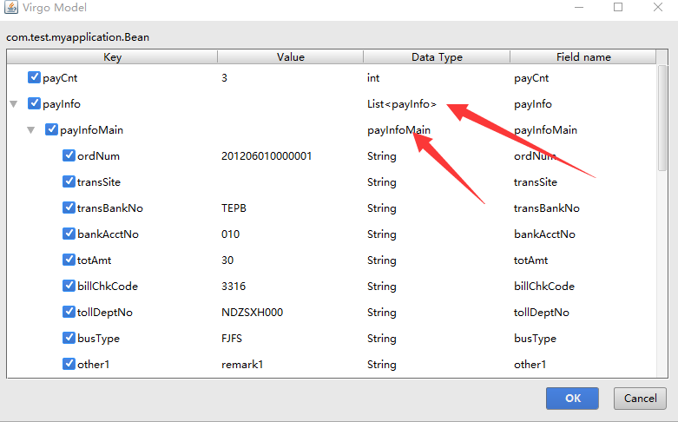
Task: Disable the payInfoMain checkbox
Action: click(x=51, y=129)
